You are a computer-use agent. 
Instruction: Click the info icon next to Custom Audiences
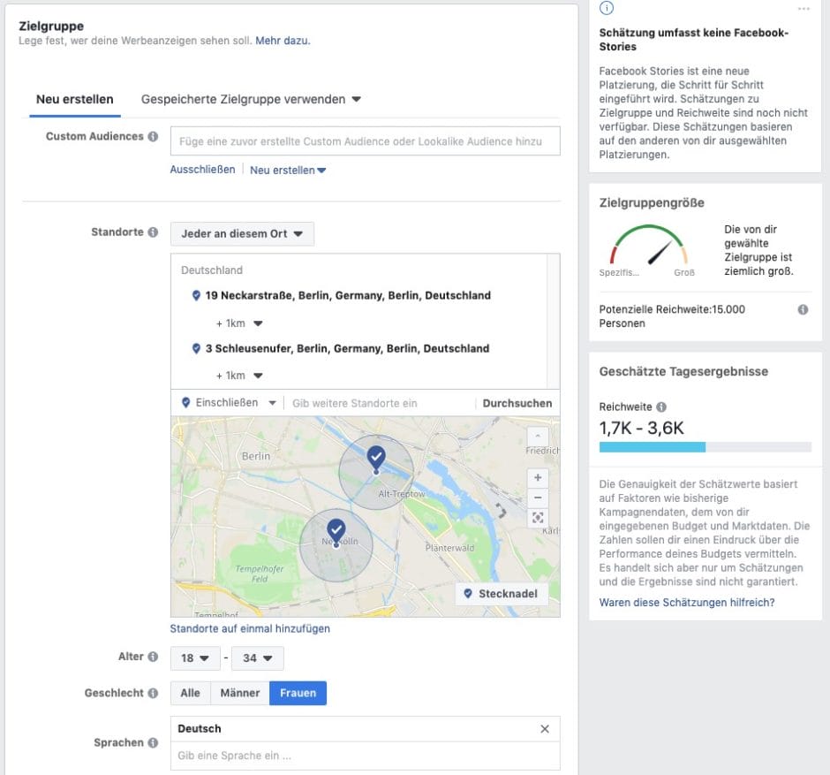pyautogui.click(x=153, y=137)
